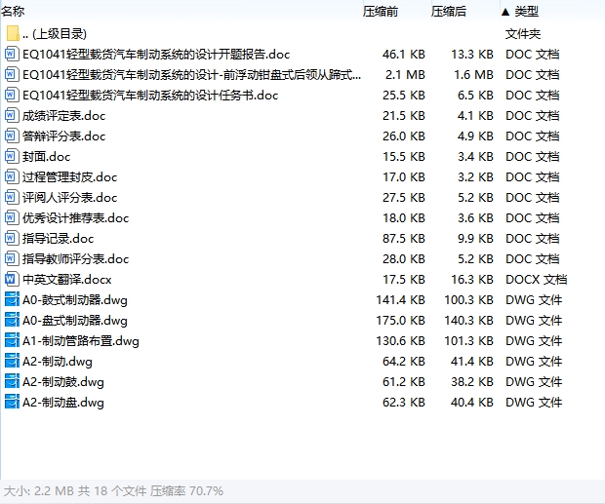Click the 答辩评分表.doc file icon
This screenshot has width=605, height=504.
tap(12, 136)
